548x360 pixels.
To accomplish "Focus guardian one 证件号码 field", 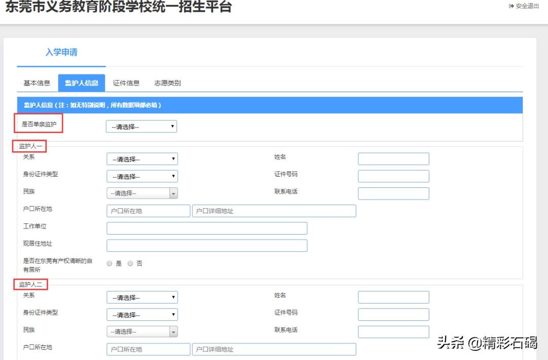I will point(393,176).
